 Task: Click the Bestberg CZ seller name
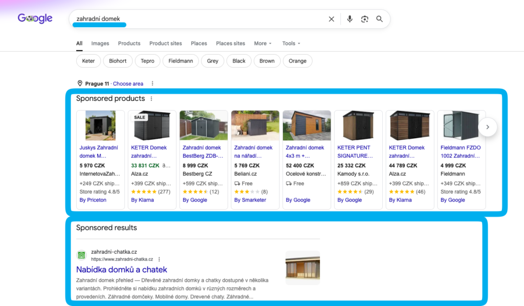(x=197, y=173)
